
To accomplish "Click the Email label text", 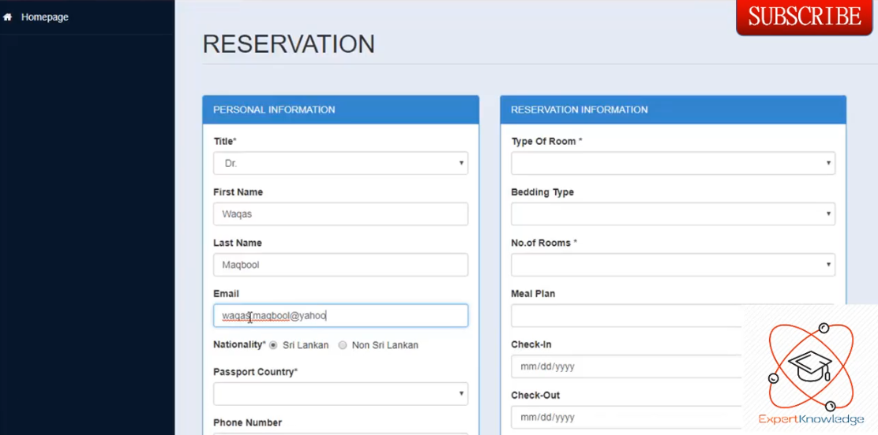I will click(x=227, y=293).
